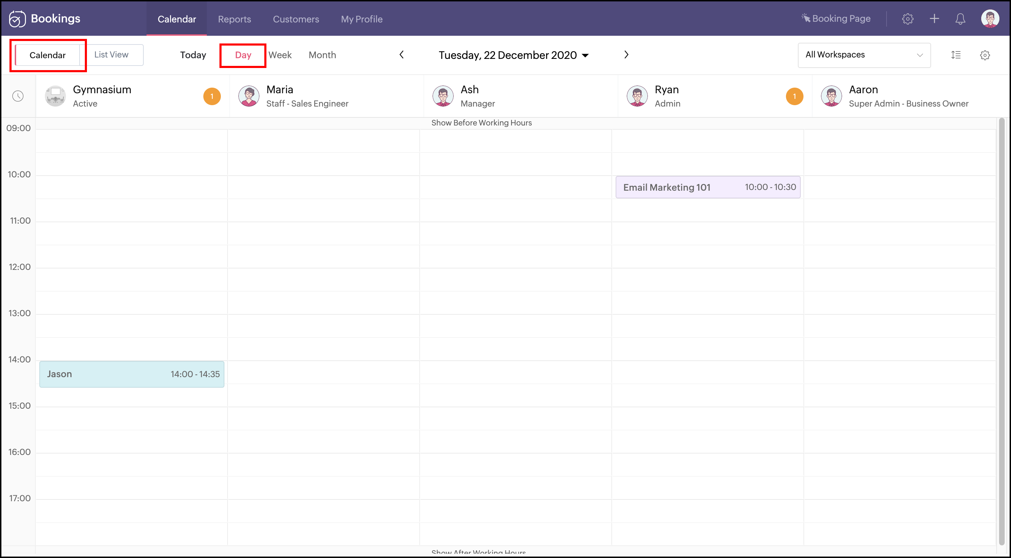Open the Booking Page link

pos(836,19)
